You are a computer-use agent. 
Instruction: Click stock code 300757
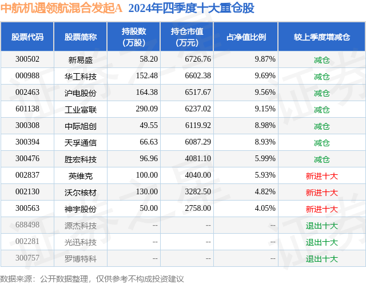point(27,258)
